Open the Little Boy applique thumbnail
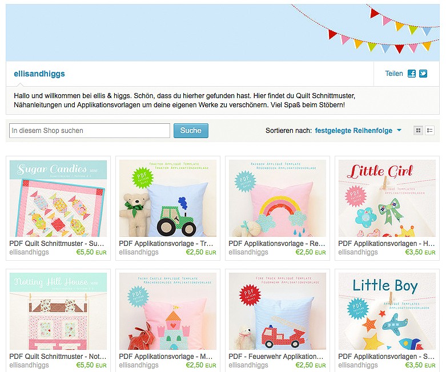 pyautogui.click(x=387, y=311)
